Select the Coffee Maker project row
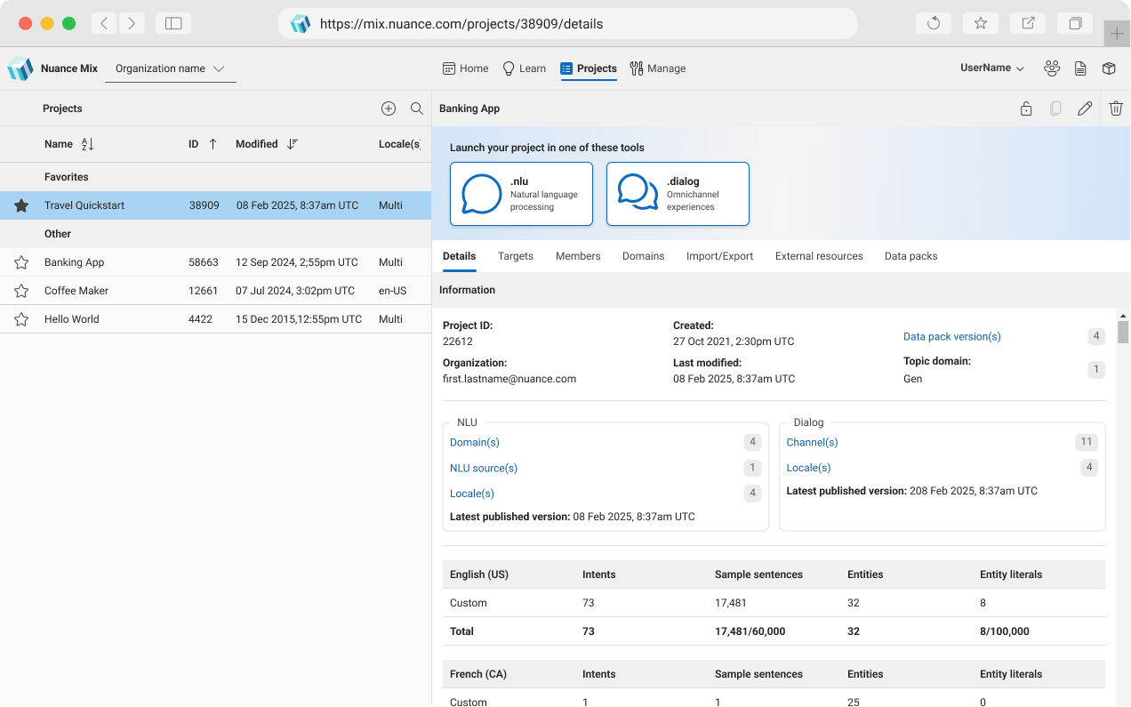 pyautogui.click(x=215, y=291)
